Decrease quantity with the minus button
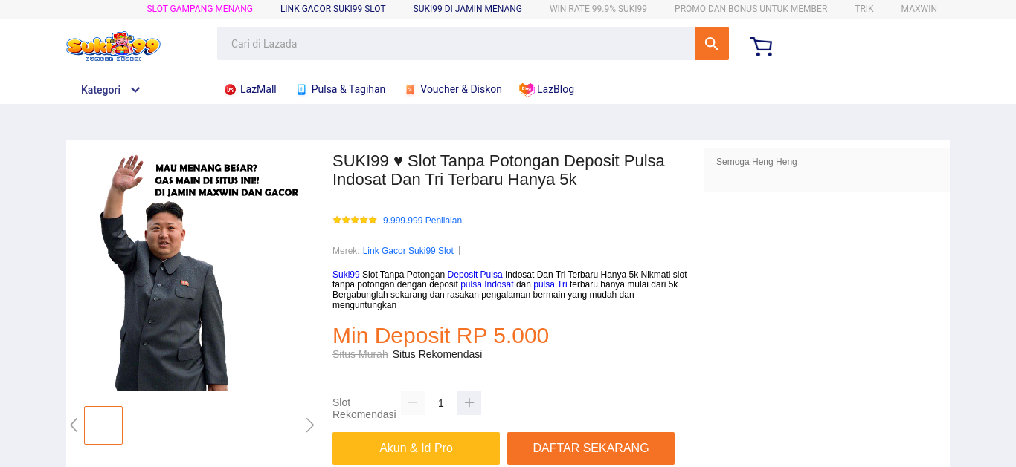The height and width of the screenshot is (467, 1016). (x=413, y=403)
